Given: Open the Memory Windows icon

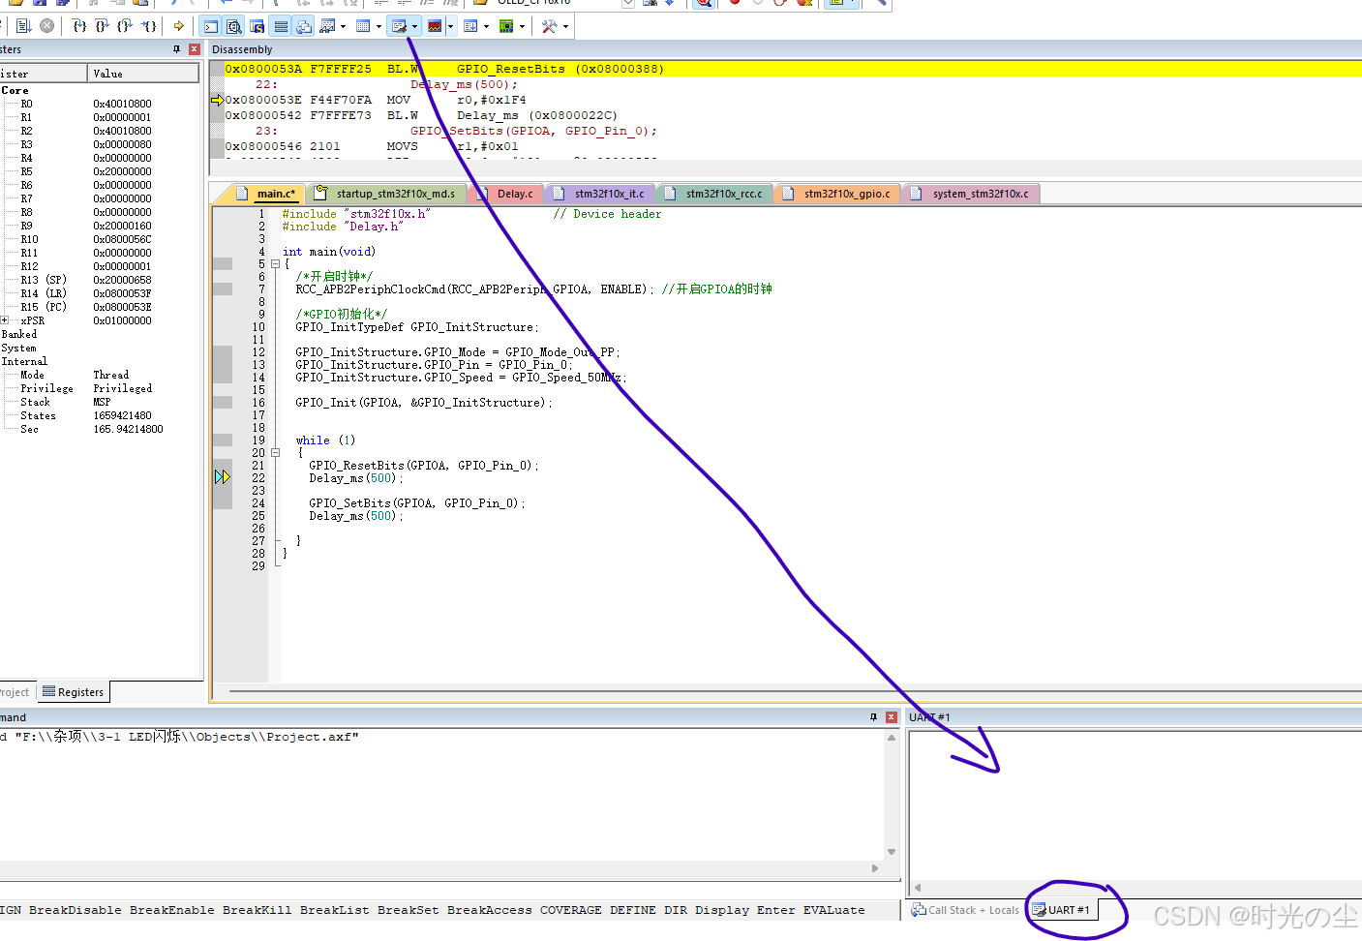Looking at the screenshot, I should pyautogui.click(x=363, y=26).
